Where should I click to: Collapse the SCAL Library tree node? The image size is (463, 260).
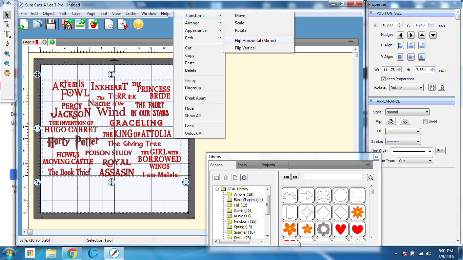[x=217, y=189]
